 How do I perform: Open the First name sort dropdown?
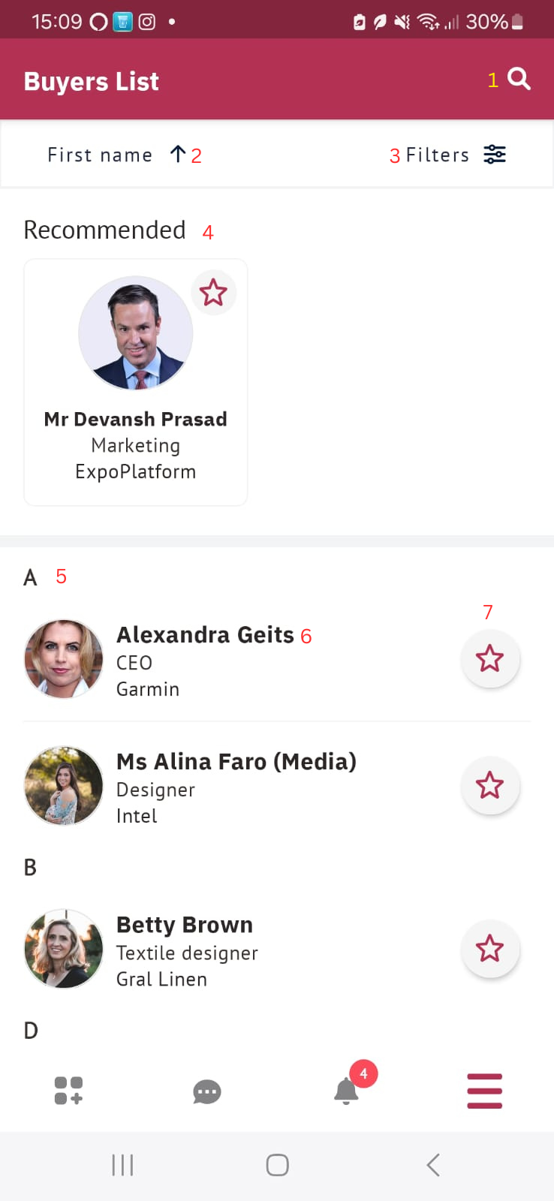click(x=100, y=155)
